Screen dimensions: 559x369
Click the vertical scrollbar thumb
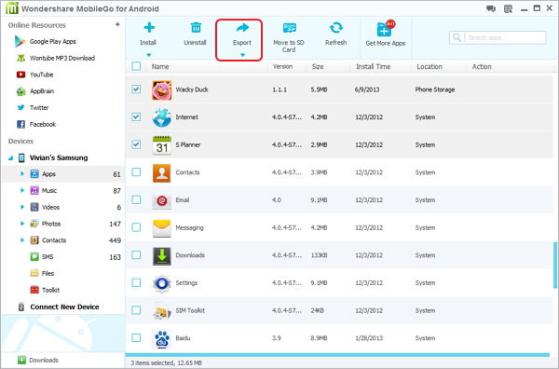point(554,265)
